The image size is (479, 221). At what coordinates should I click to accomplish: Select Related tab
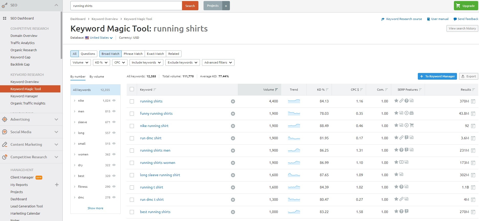click(174, 54)
